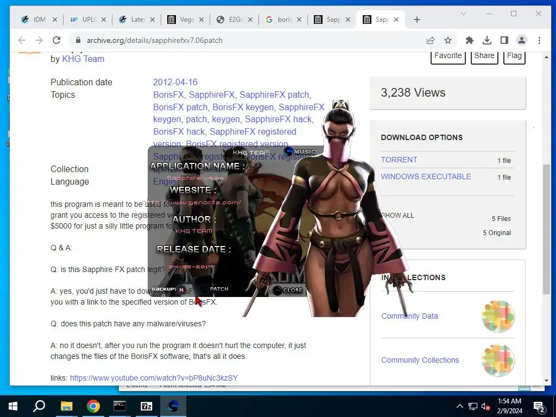Open the BorisFX topic link
556x417 pixels.
click(x=168, y=95)
